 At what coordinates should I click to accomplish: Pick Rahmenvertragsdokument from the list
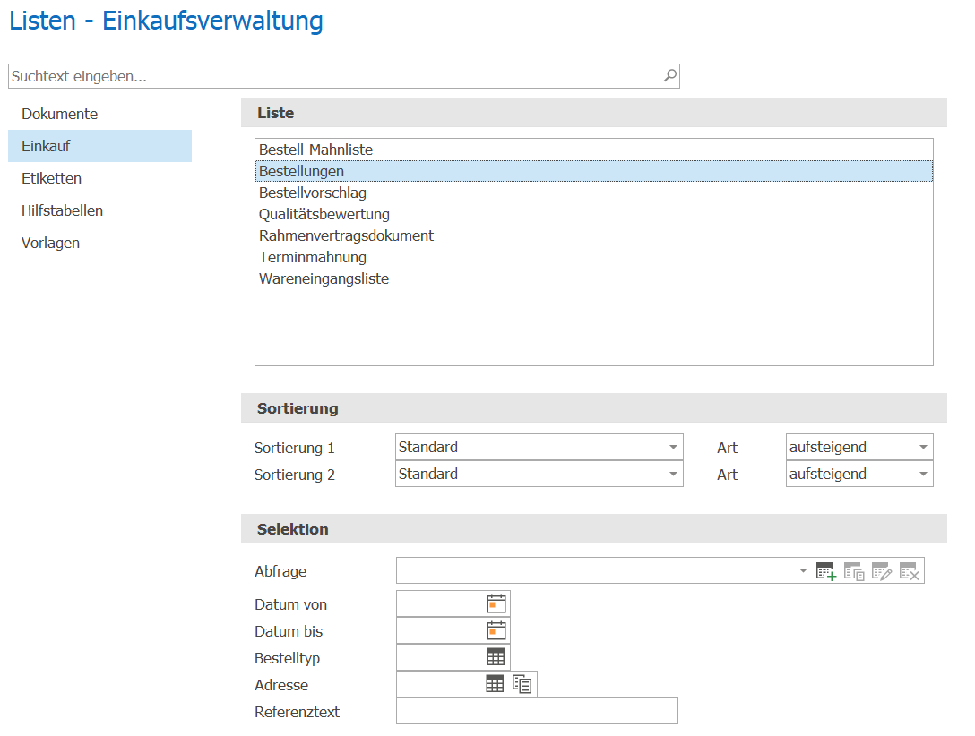click(x=594, y=236)
